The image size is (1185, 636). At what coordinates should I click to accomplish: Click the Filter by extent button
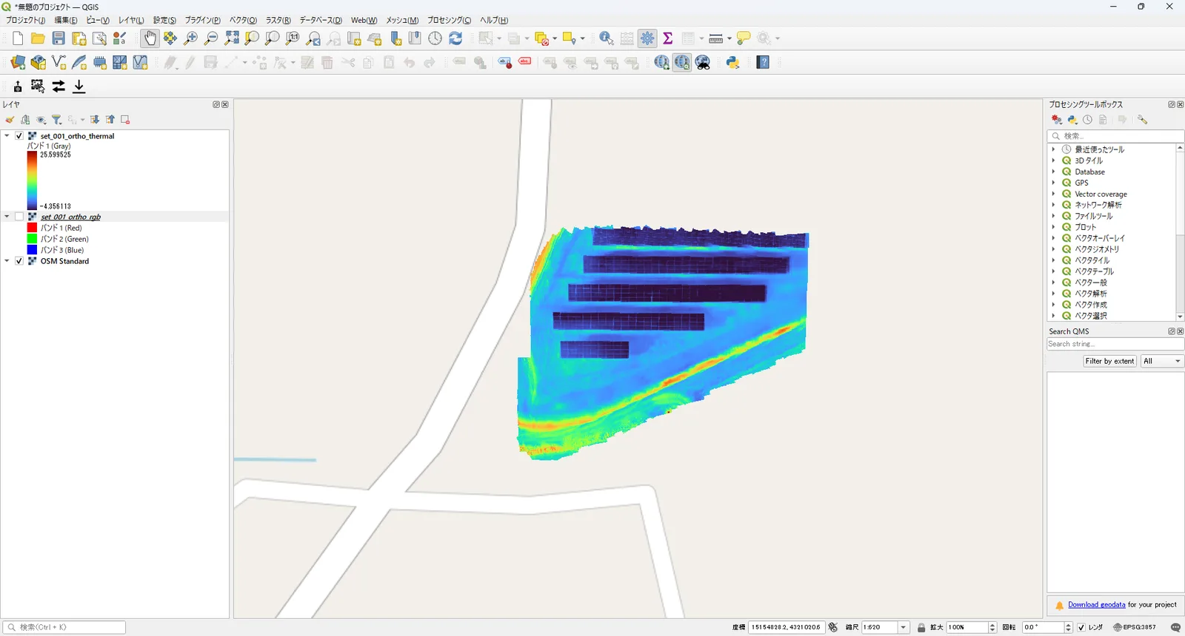click(1109, 361)
